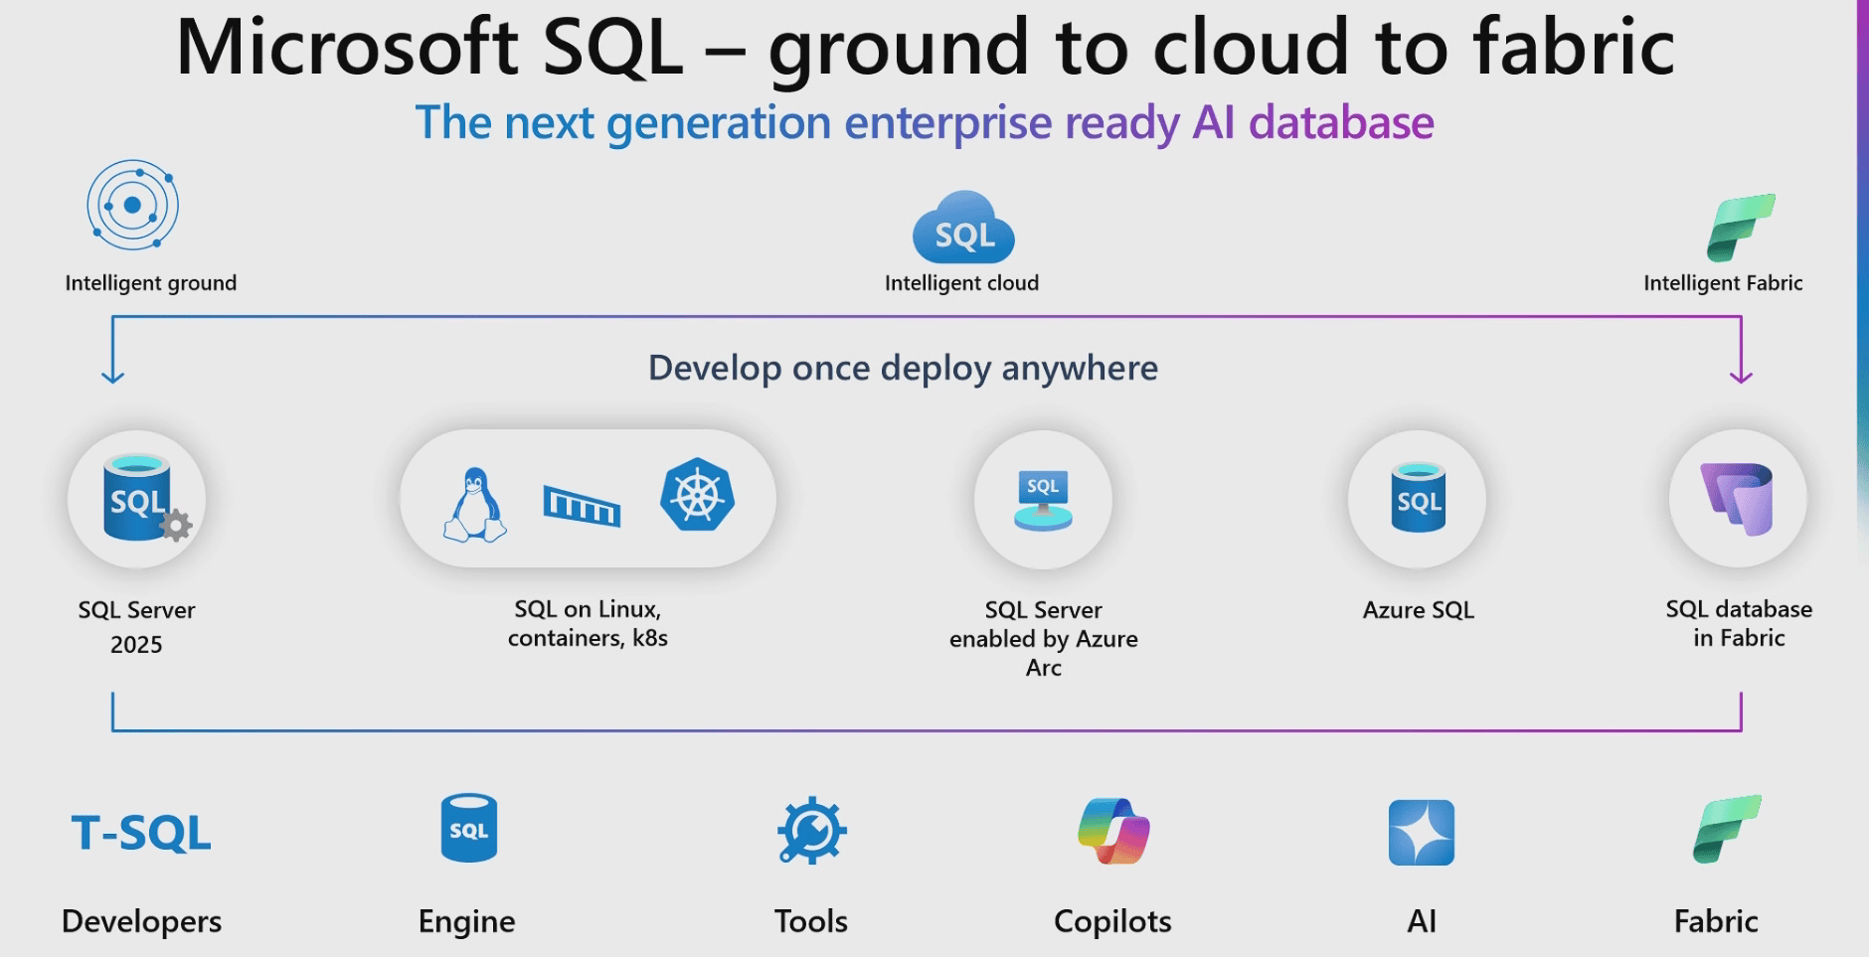Click the 'Tools' label
The width and height of the screenshot is (1869, 957).
[811, 921]
